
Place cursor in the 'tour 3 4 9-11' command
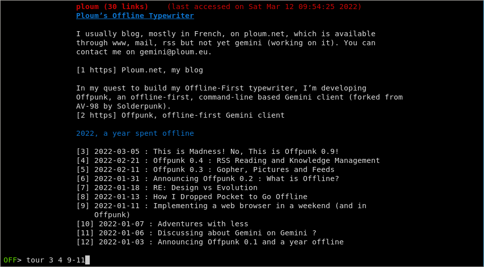tap(55, 260)
